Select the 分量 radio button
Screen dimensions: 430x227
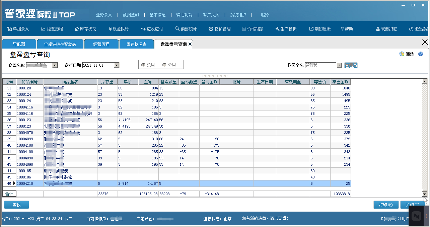click(164, 65)
